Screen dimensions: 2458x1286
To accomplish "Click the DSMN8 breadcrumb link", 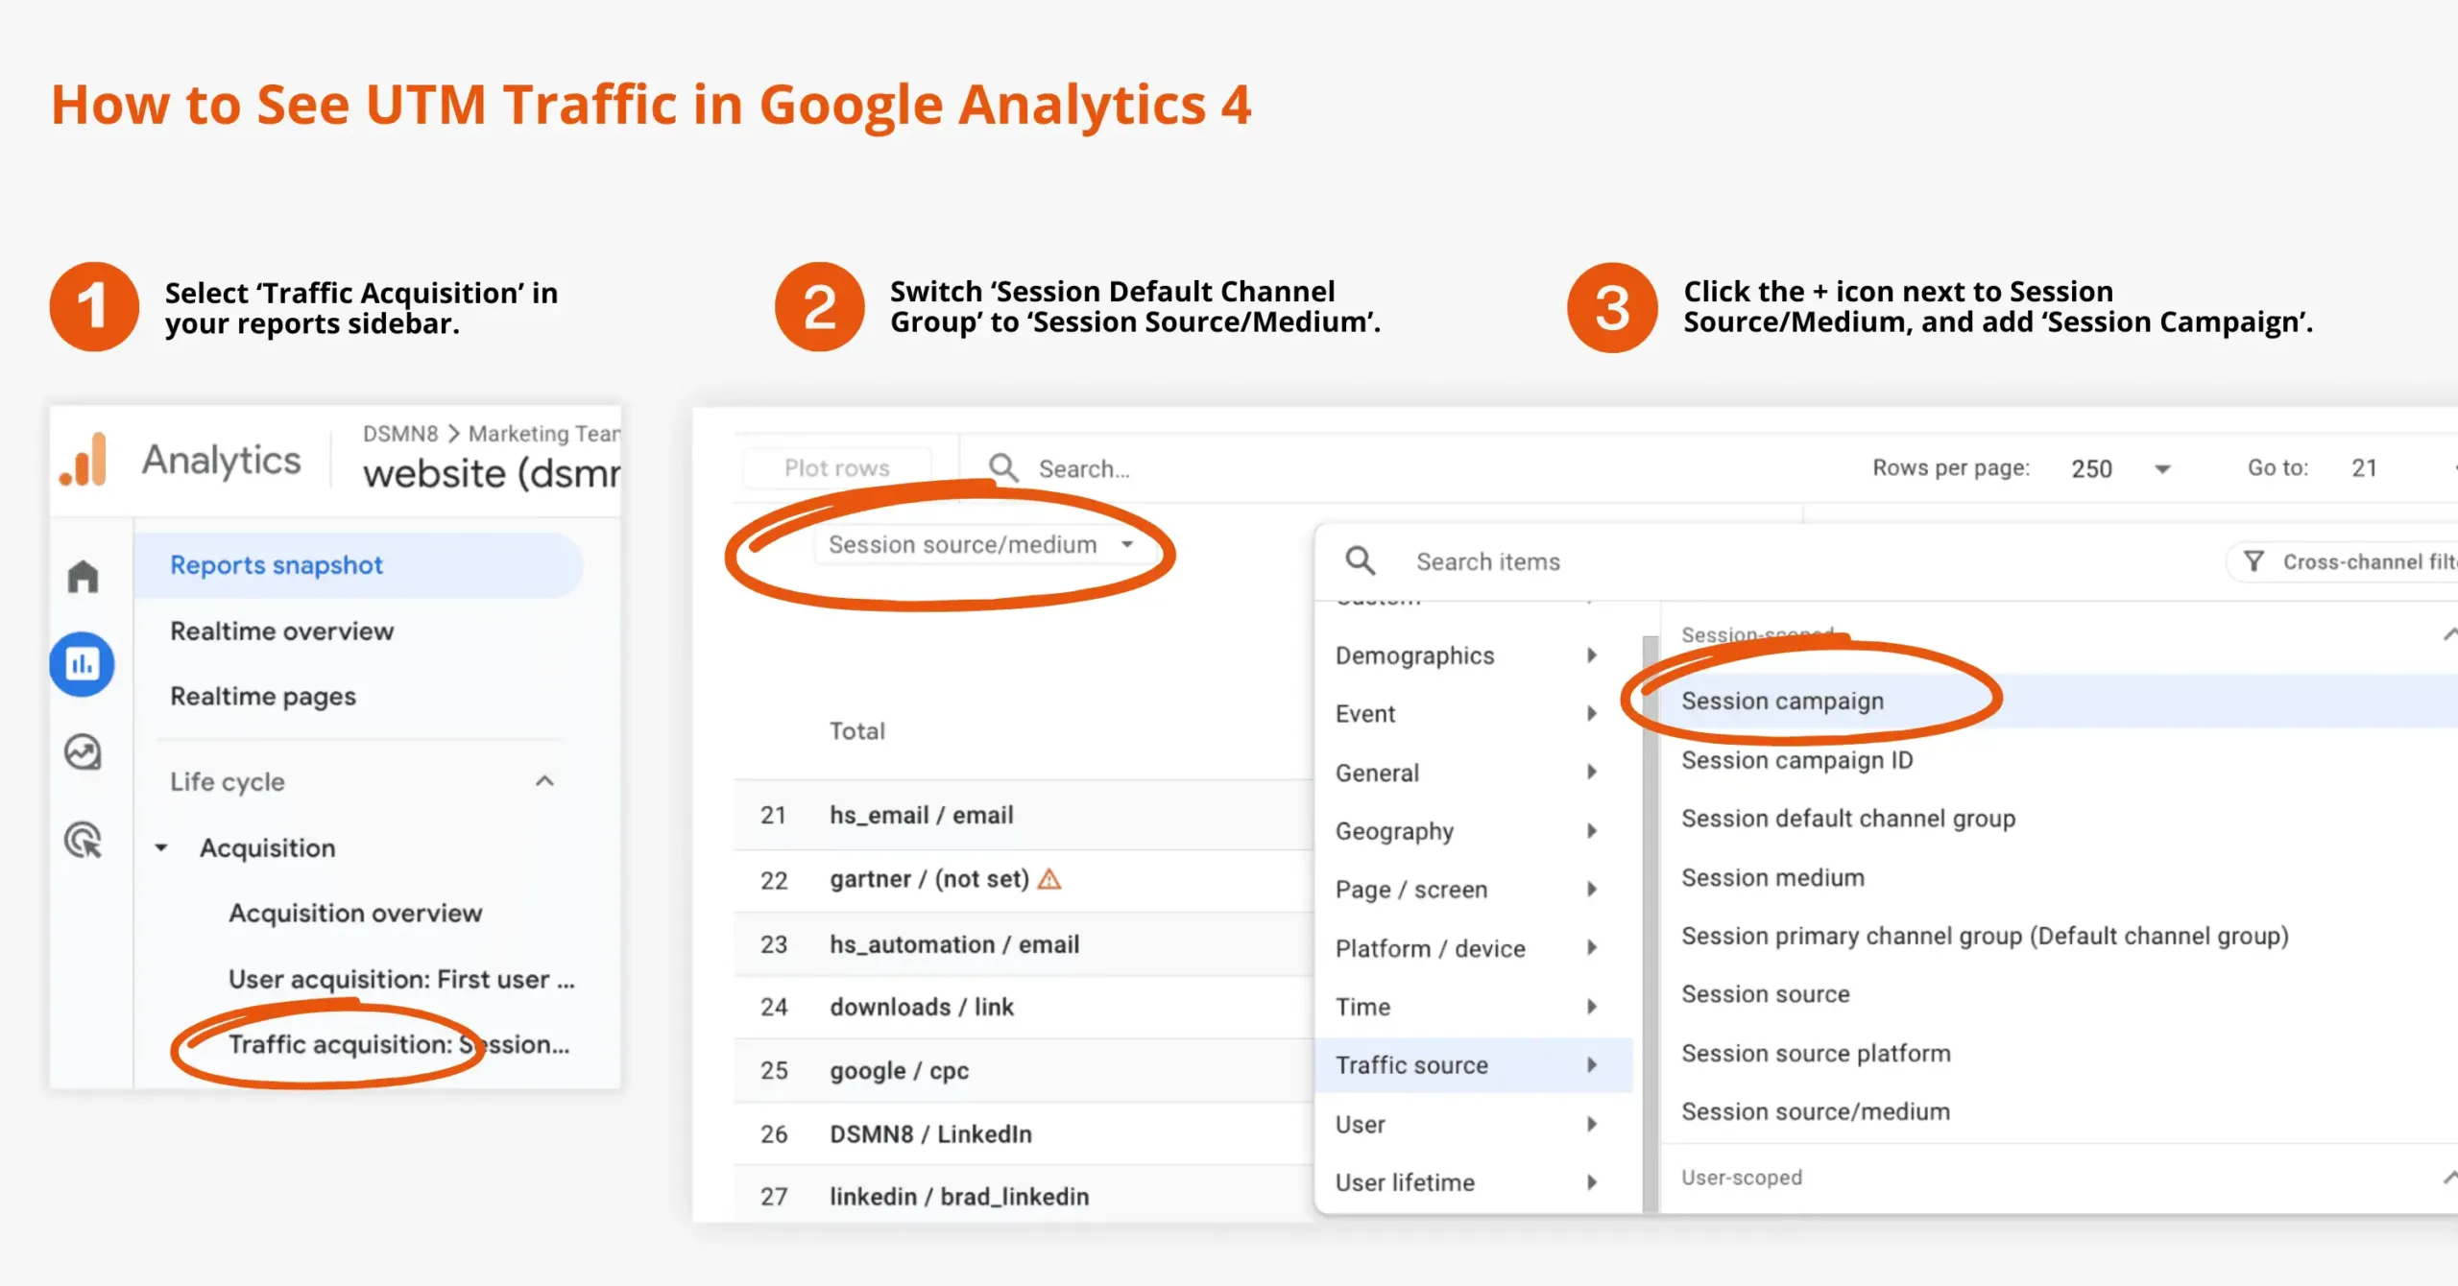I will (400, 434).
